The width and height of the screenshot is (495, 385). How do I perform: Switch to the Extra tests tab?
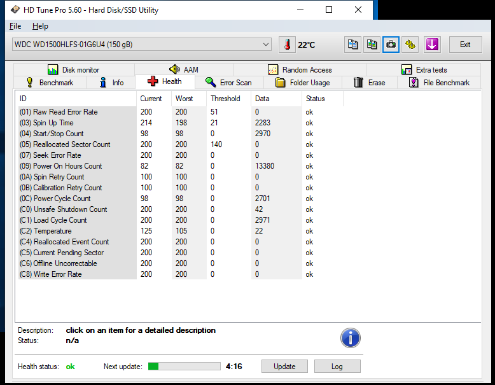(424, 70)
